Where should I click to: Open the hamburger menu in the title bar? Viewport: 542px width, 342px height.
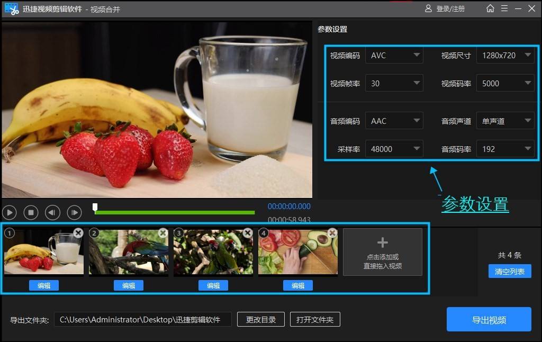point(503,8)
